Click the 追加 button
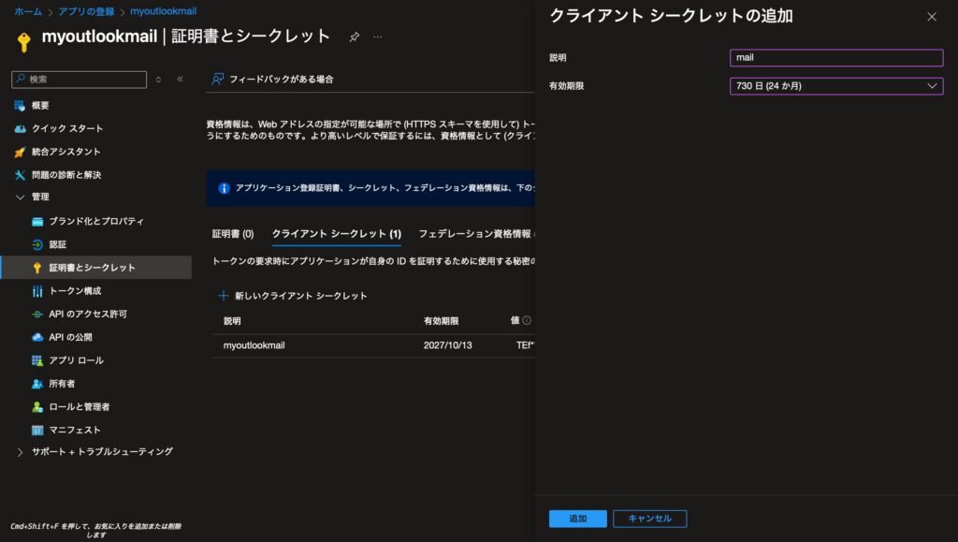Viewport: 958px width, 542px height. (577, 519)
